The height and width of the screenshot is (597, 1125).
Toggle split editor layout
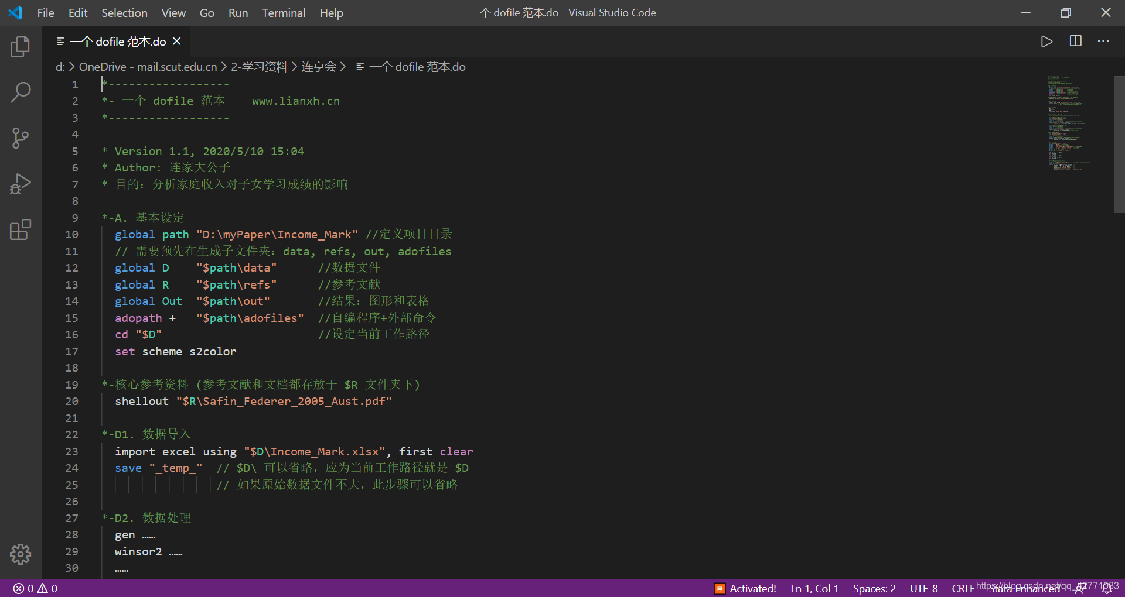coord(1076,41)
